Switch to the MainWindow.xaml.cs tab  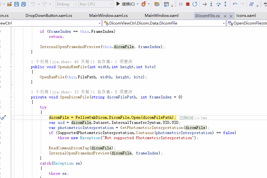click(x=109, y=16)
